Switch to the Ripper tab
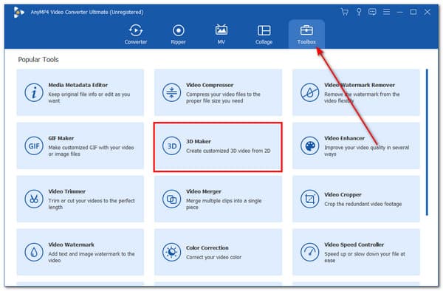Image resolution: width=443 pixels, height=291 pixels. 178,34
